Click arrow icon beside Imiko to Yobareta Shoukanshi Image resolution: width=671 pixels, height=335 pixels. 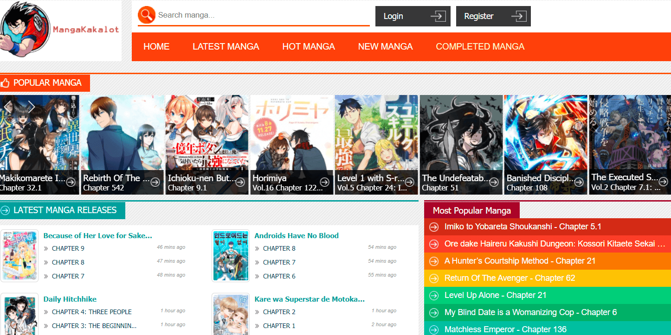(x=434, y=227)
